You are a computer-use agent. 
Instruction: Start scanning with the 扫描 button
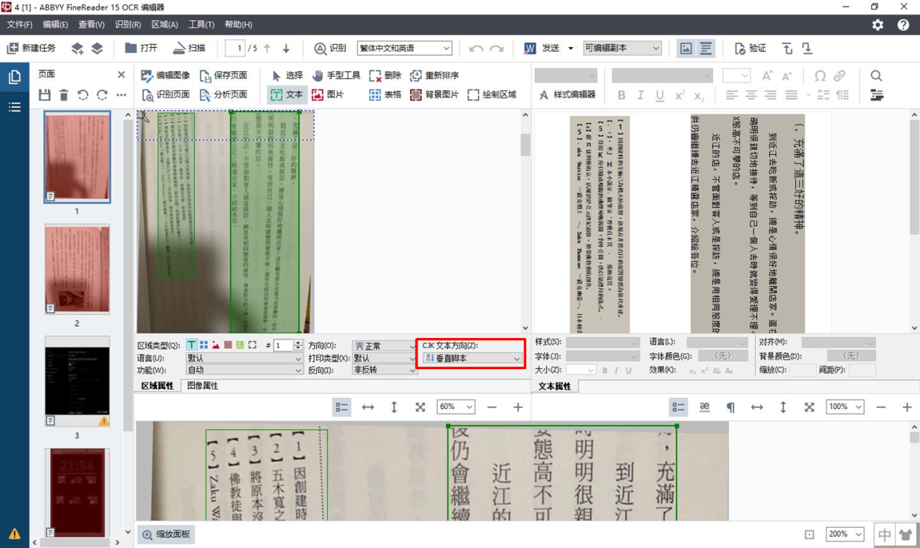[188, 48]
